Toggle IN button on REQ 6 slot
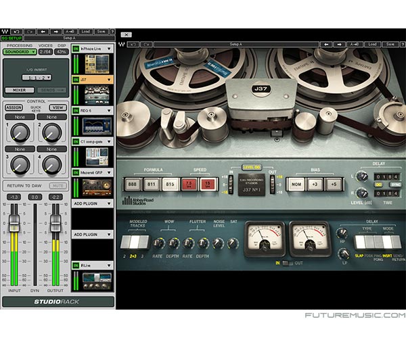406x338 pixels. click(76, 111)
